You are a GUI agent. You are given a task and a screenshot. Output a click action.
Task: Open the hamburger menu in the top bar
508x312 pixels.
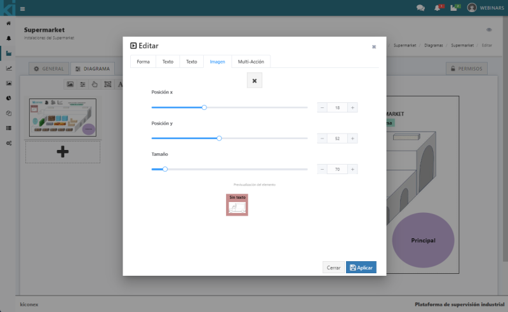(22, 9)
